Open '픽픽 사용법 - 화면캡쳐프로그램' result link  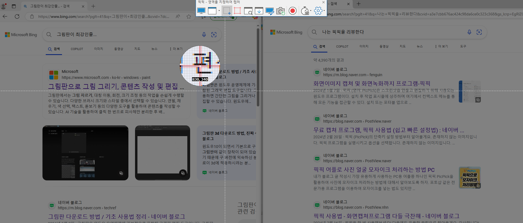point(386,216)
